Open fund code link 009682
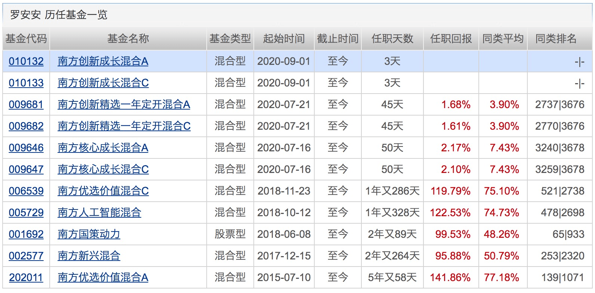The image size is (595, 293). click(26, 126)
